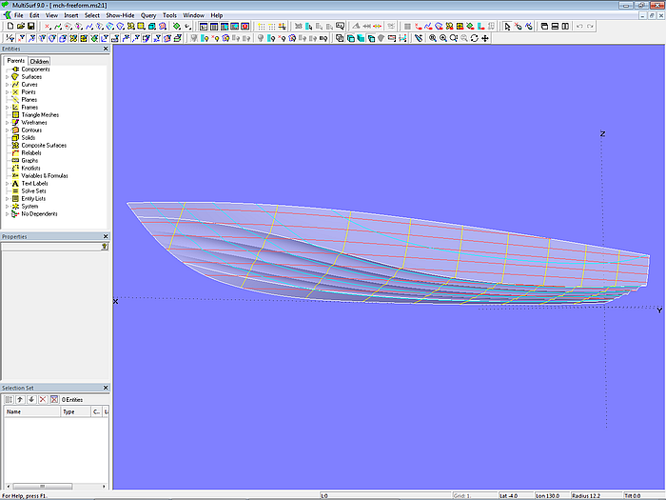The height and width of the screenshot is (500, 666).
Task: Click the clear-all icon in Selection Set
Action: point(54,399)
